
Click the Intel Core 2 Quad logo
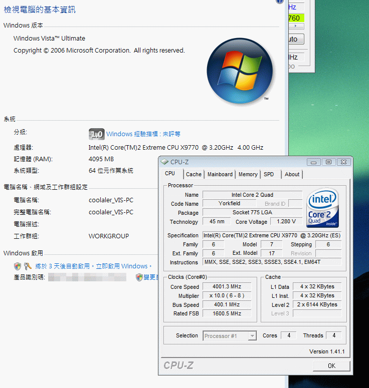click(x=322, y=208)
